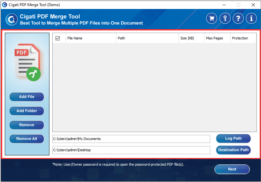The height and width of the screenshot is (182, 261).
Task: Open the info about icon
Action: [251, 18]
